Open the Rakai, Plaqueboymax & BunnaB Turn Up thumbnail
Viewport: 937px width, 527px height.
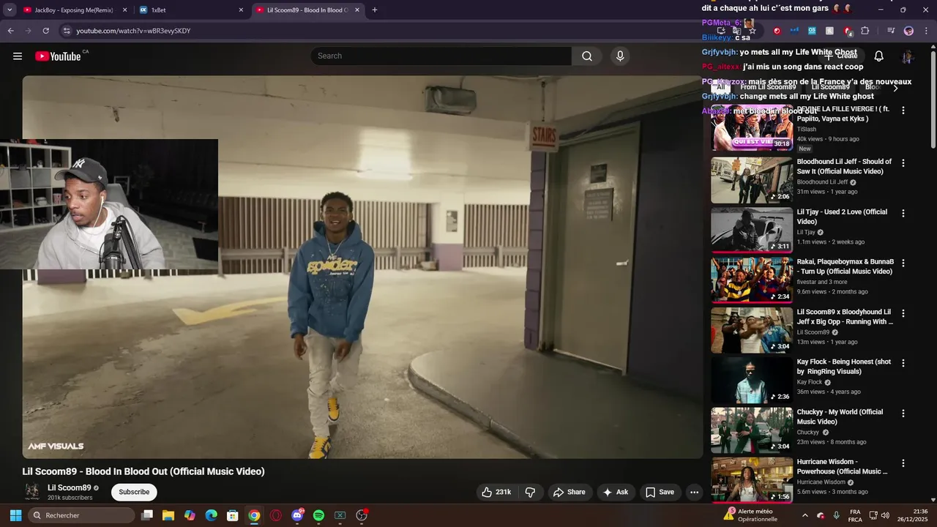point(752,280)
